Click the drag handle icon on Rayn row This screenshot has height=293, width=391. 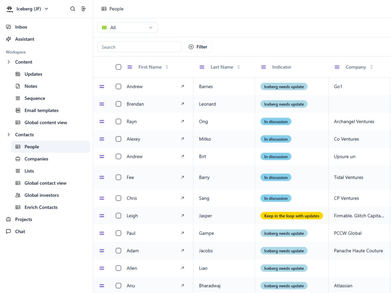click(x=102, y=122)
